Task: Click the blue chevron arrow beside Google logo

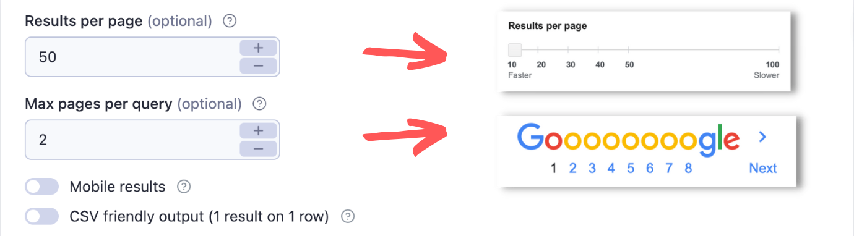Action: (x=762, y=137)
